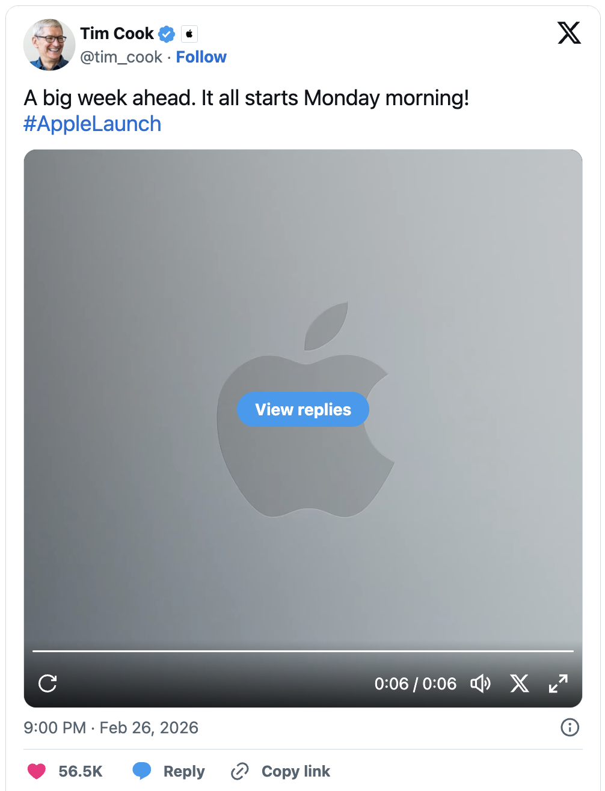The image size is (605, 791).
Task: Click the Reply text label
Action: 184,771
